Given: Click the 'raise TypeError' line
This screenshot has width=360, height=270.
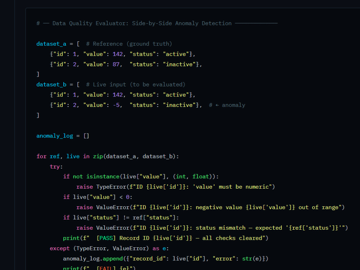Looking at the screenshot, I should (x=175, y=187).
